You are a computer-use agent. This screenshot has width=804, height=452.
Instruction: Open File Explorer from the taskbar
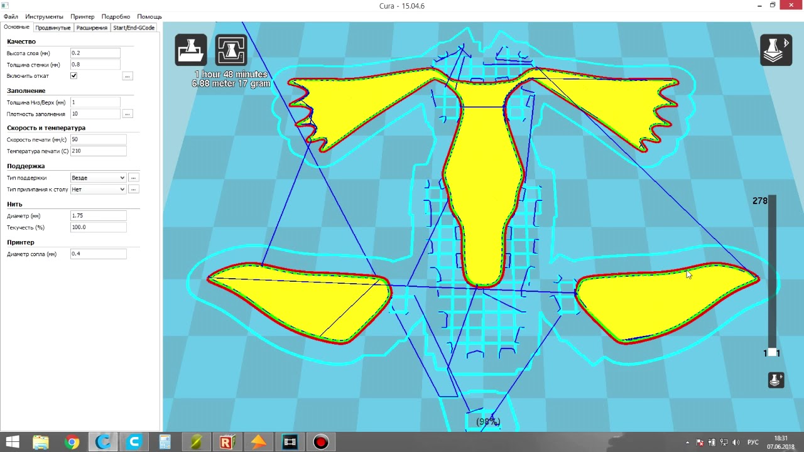click(41, 442)
